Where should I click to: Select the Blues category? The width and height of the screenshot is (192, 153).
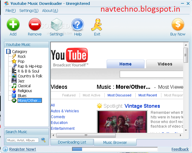point(22,95)
